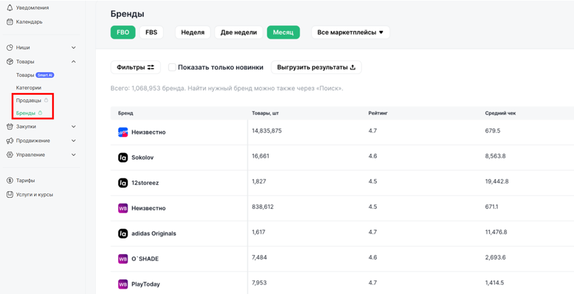The height and width of the screenshot is (294, 574).
Task: Go to Тарифы in sidebar
Action: click(x=26, y=180)
